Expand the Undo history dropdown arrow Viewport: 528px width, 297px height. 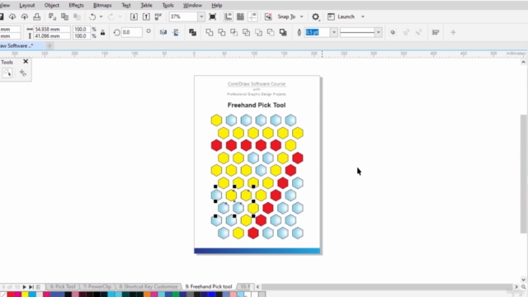[101, 16]
